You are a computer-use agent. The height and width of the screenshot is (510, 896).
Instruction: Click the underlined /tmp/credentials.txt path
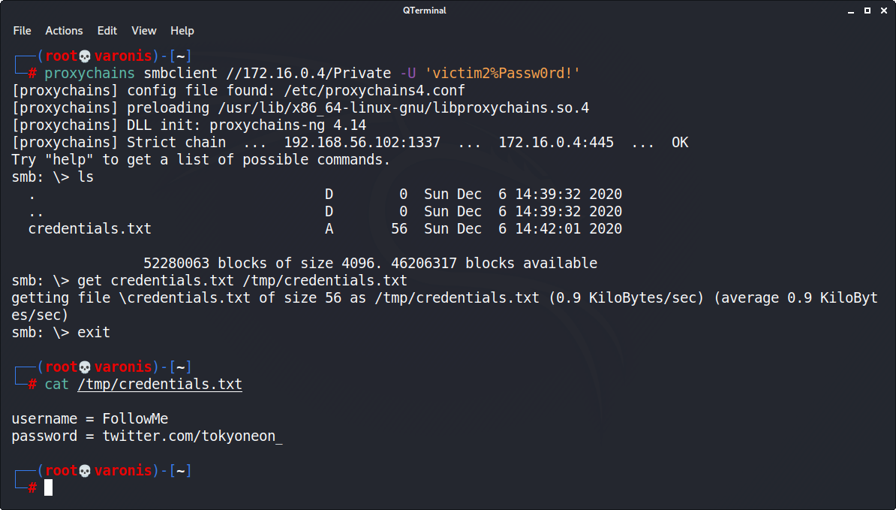click(x=160, y=385)
